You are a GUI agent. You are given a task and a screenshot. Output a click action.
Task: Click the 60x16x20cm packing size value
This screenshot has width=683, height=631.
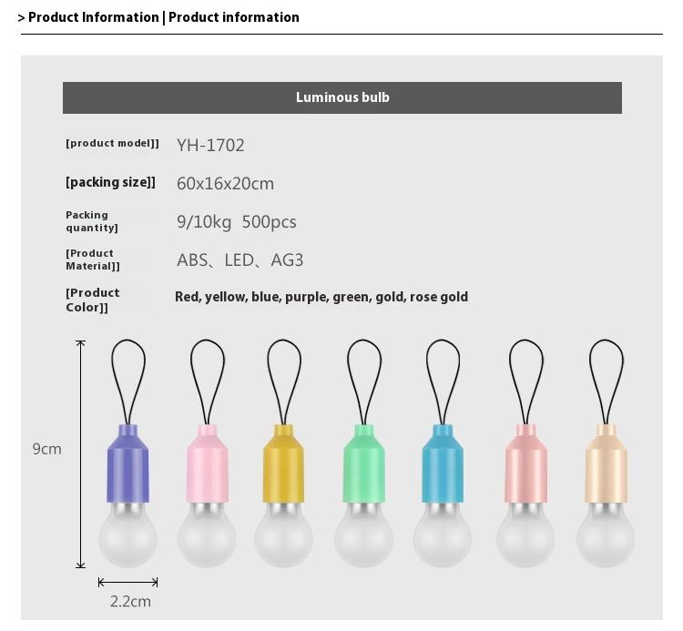pyautogui.click(x=225, y=183)
